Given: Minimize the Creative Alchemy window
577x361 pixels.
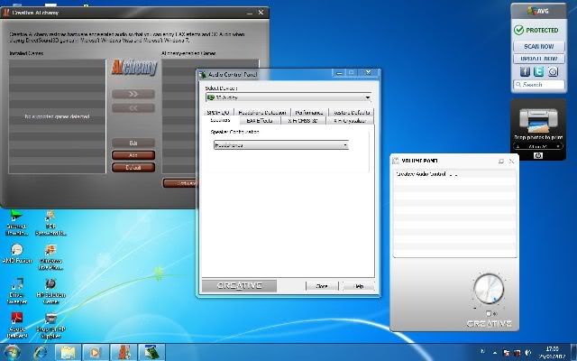Looking at the screenshot, I should 250,13.
